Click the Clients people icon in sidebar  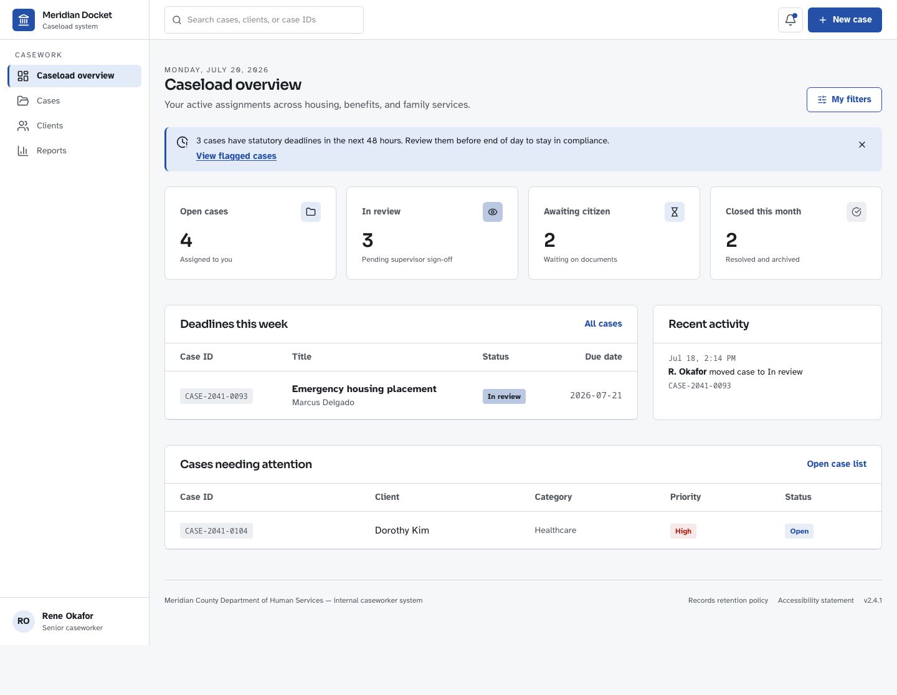[23, 126]
